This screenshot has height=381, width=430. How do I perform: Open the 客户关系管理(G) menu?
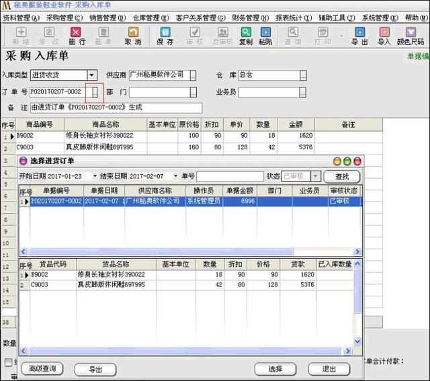click(200, 18)
